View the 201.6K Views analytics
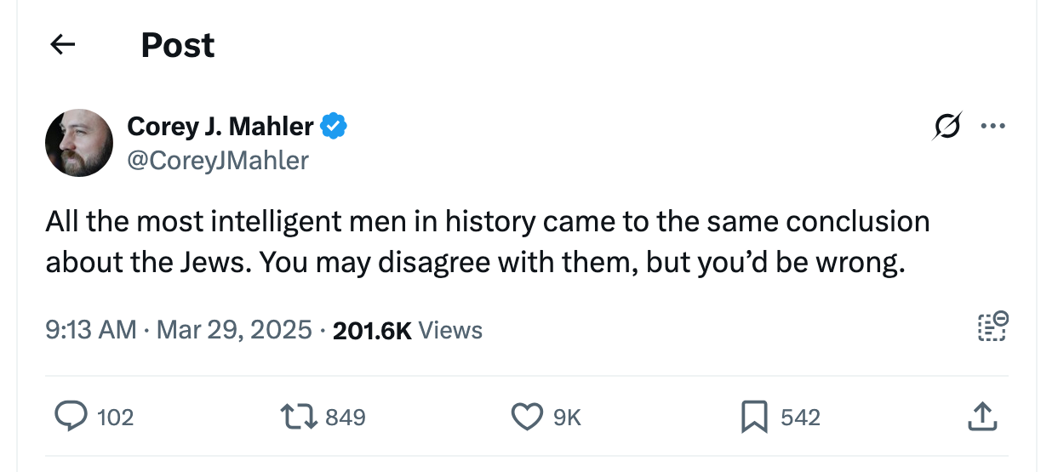Image resolution: width=1058 pixels, height=472 pixels. pos(407,330)
